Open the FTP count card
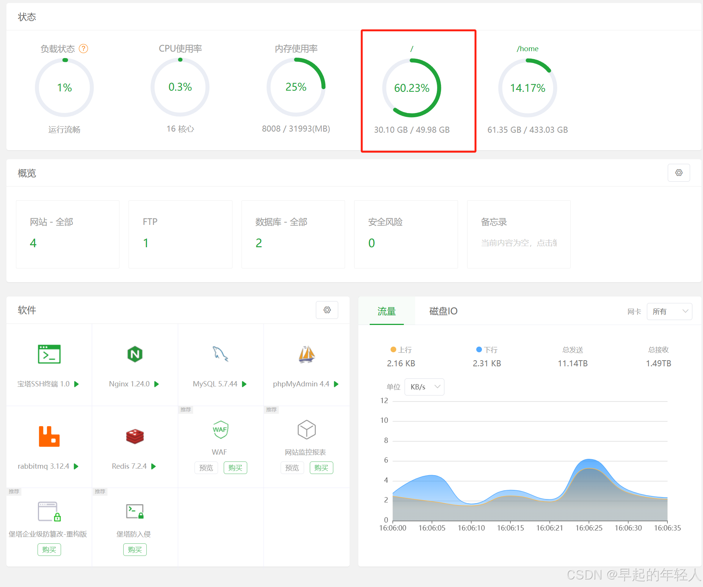The height and width of the screenshot is (587, 703). [180, 234]
